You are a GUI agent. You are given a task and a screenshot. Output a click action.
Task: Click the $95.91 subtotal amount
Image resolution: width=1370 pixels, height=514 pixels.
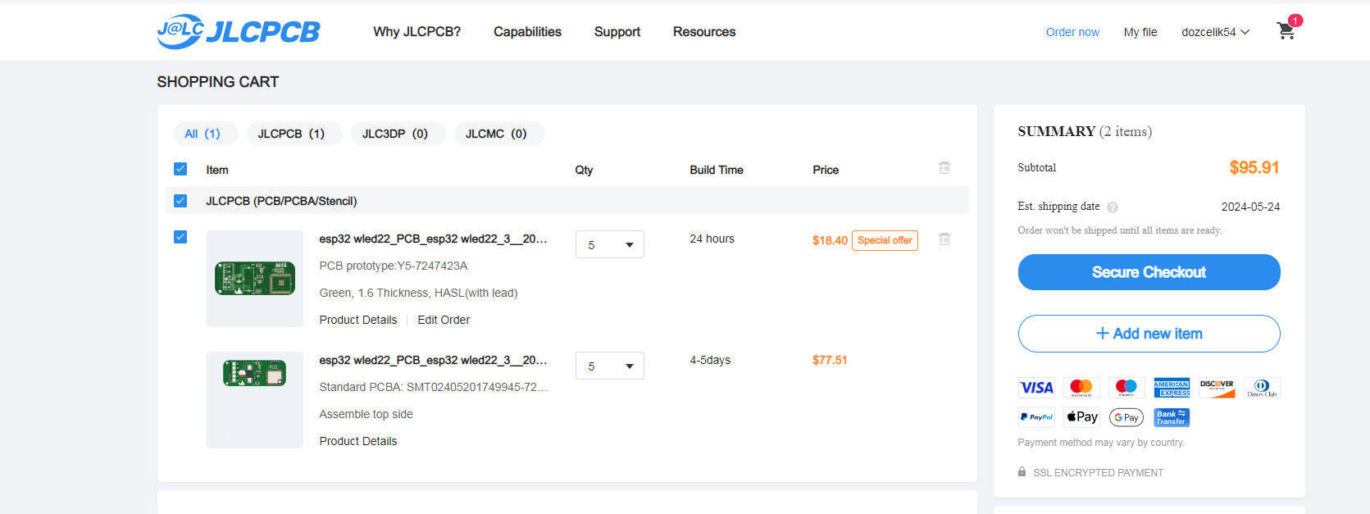[1254, 167]
